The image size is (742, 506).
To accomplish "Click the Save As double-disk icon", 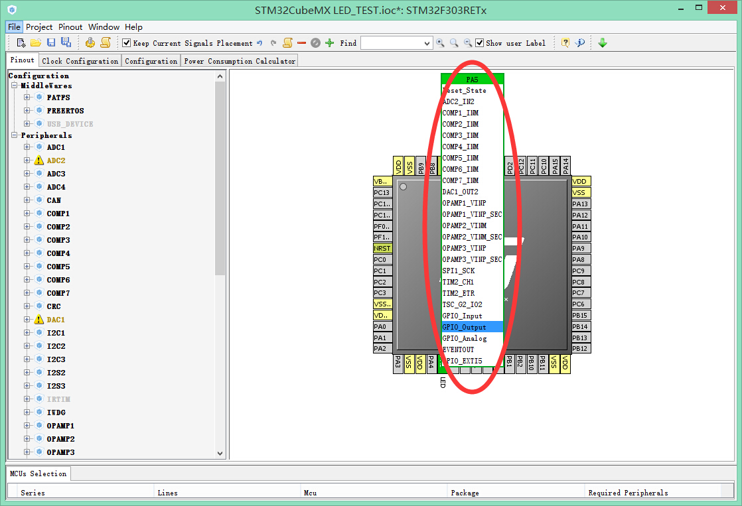I will pyautogui.click(x=66, y=42).
